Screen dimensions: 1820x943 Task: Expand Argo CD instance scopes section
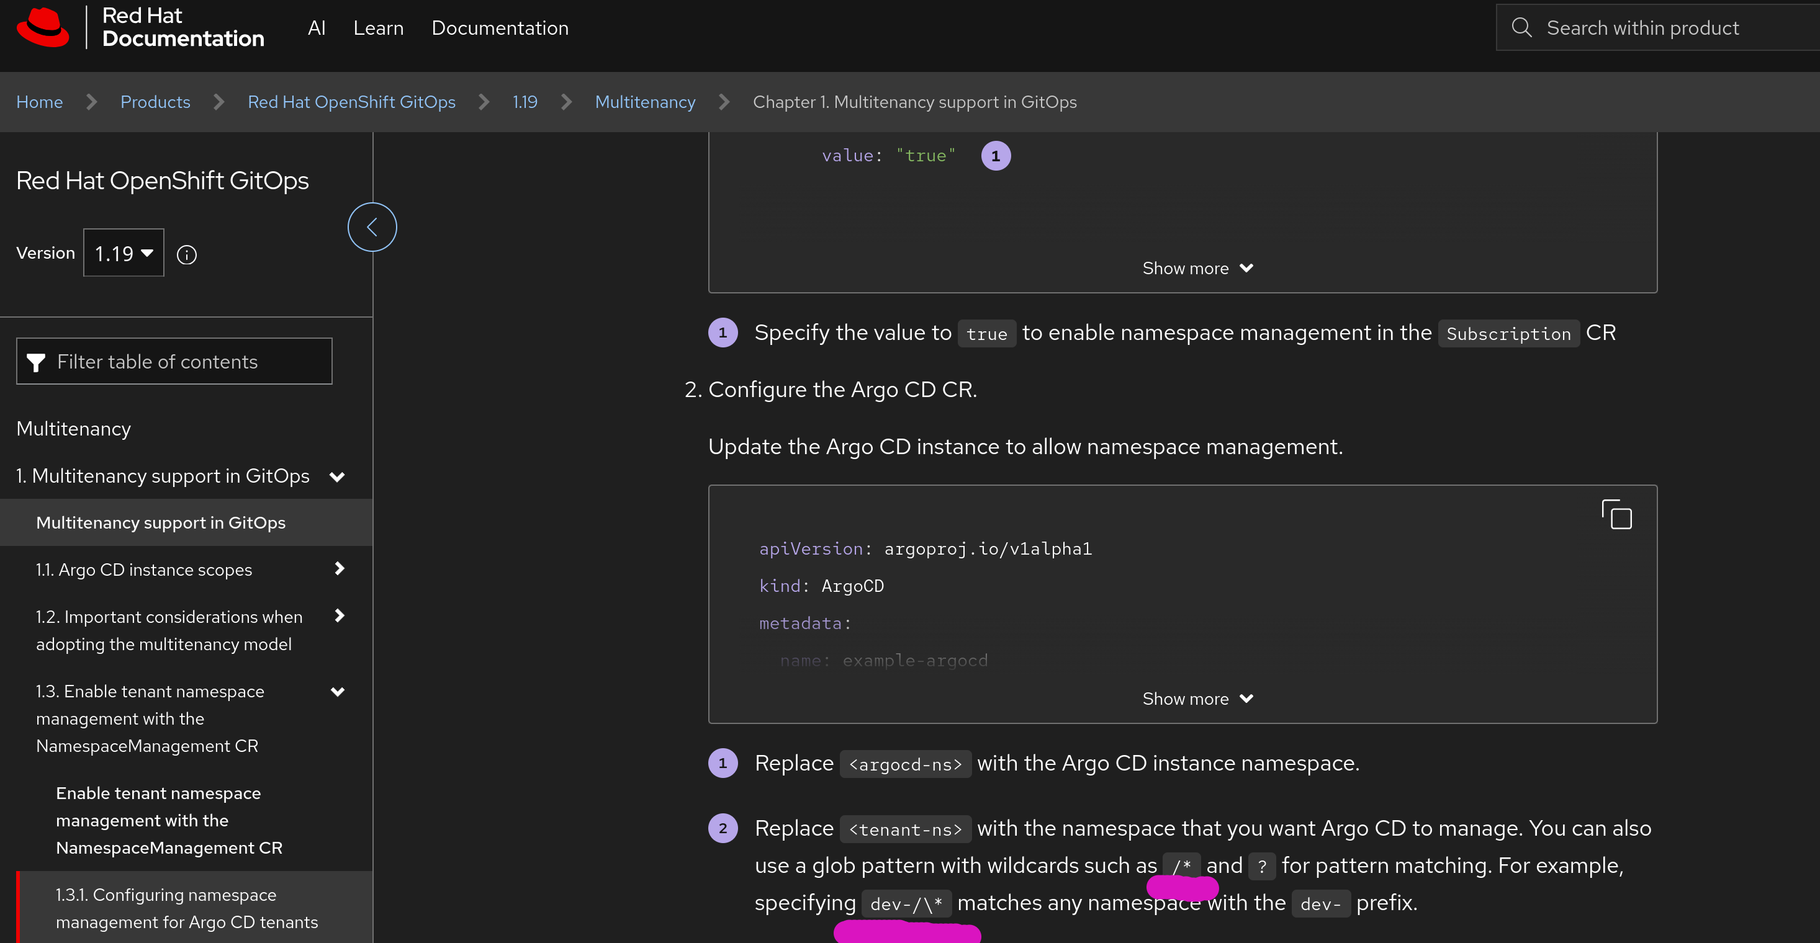[339, 569]
